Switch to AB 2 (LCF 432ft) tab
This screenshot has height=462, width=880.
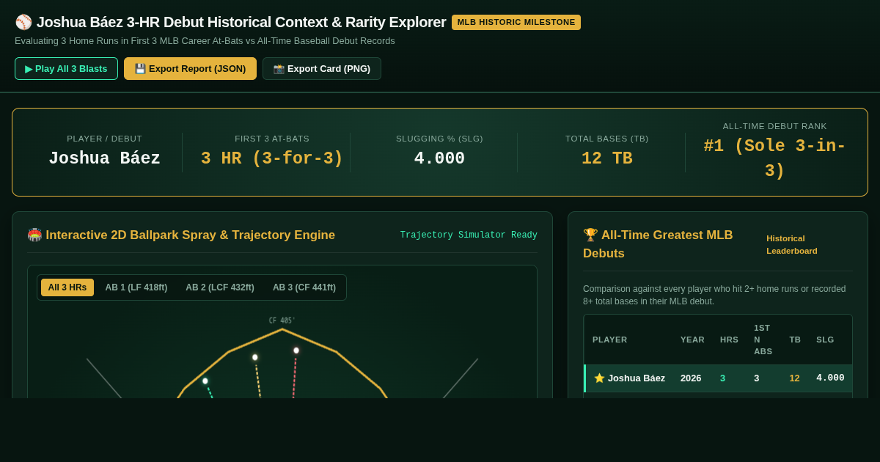pos(220,287)
